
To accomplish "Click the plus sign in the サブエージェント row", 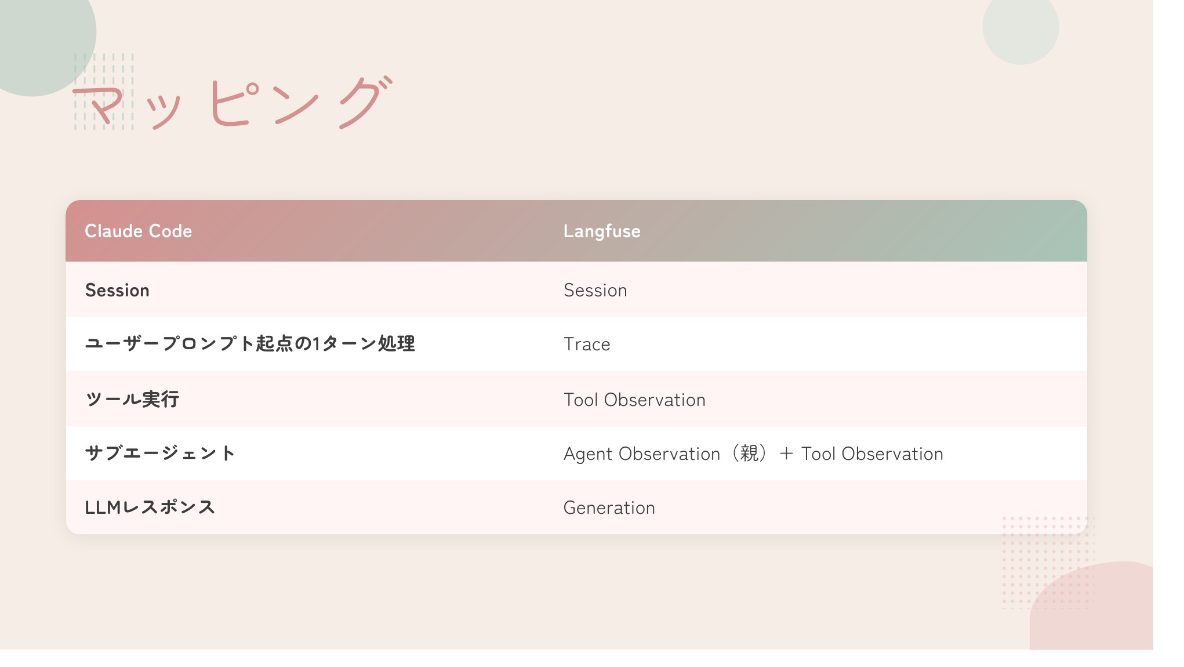I will 786,454.
